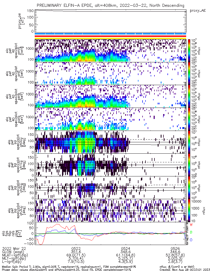This screenshot has width=210, height=271.
Task: Click the omni energy spectrogram panel
Action: coord(111,50)
